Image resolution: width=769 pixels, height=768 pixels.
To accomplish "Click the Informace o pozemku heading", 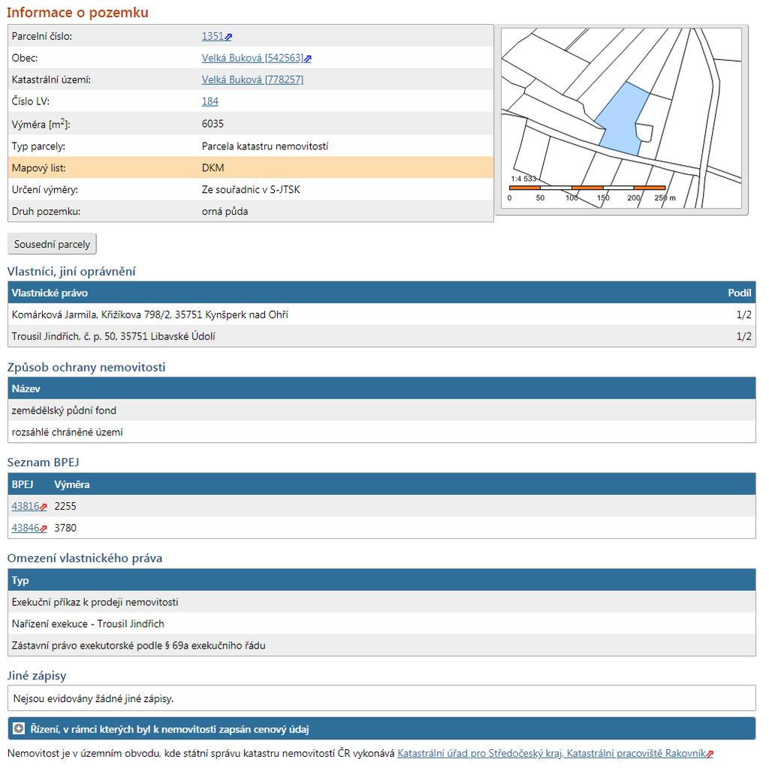I will coord(77,12).
